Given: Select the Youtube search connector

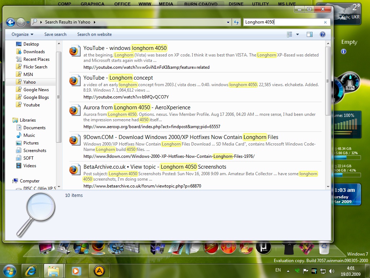Looking at the screenshot, I should (31, 105).
